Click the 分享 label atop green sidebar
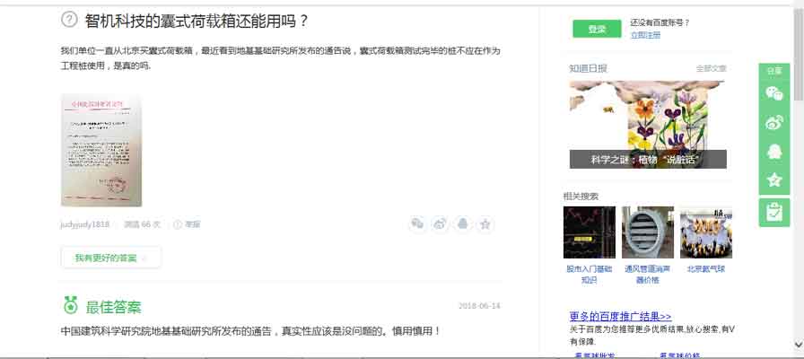This screenshot has width=804, height=359. coord(774,71)
